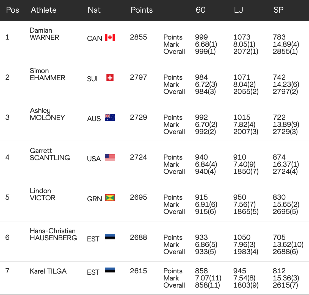
Task: Sort by the Pos column header
Action: [x=13, y=10]
